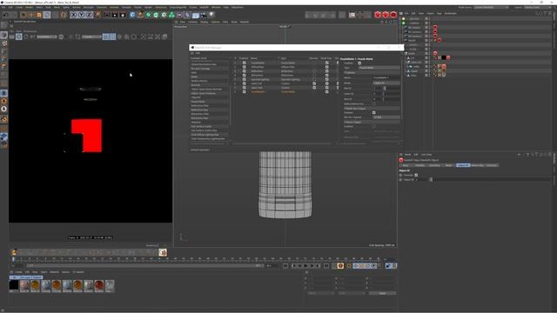This screenshot has height=313, width=557.
Task: Click the middle red Redshift icon
Action: 386,15
